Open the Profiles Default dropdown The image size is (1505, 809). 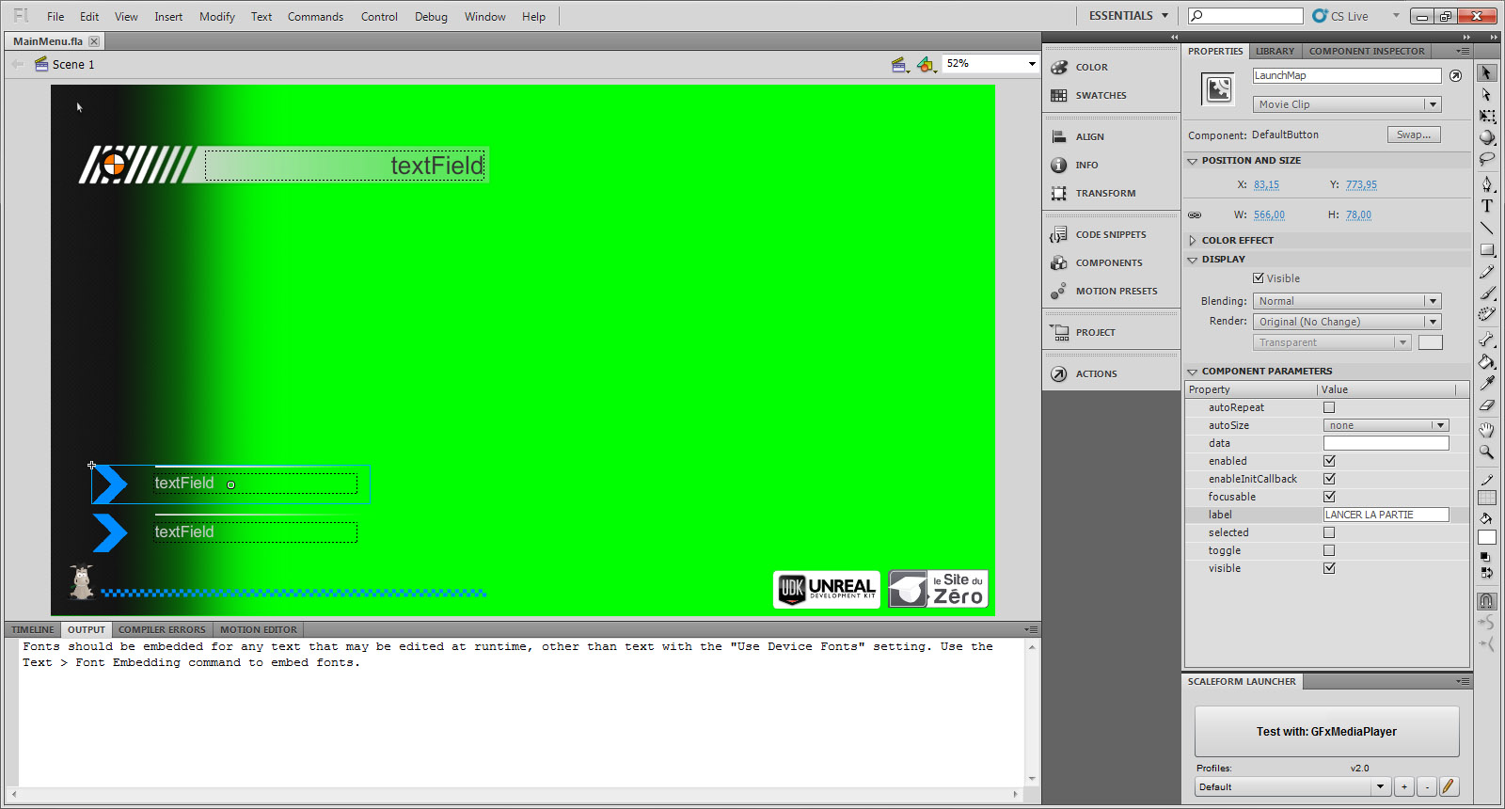1292,786
